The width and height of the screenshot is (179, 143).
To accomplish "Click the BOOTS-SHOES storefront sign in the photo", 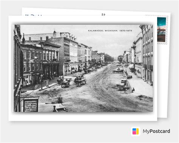I will tap(28, 49).
